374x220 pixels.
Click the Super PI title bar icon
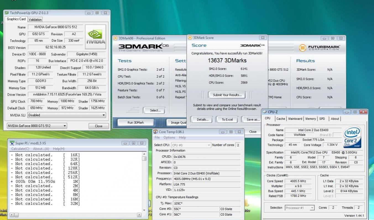click(12, 143)
